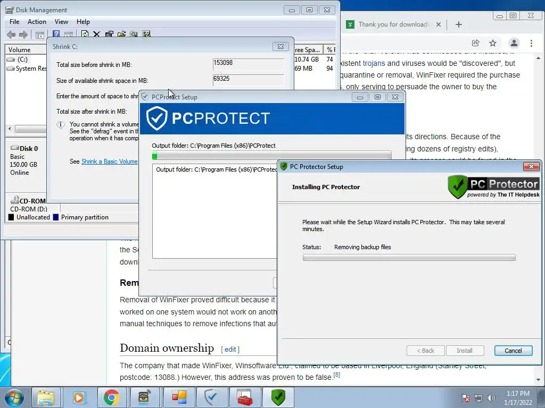Image resolution: width=545 pixels, height=408 pixels.
Task: Launch Windows Media Player from taskbar
Action: tap(79, 397)
